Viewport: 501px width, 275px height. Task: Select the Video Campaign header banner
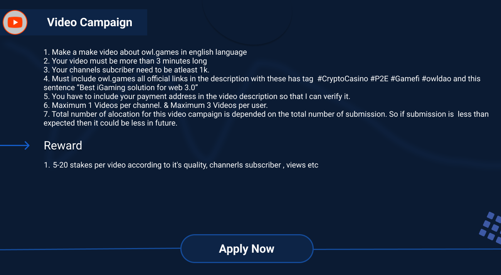tap(74, 22)
